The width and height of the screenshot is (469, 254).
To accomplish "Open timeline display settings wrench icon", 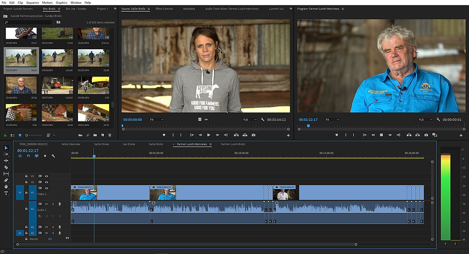I will [x=53, y=156].
